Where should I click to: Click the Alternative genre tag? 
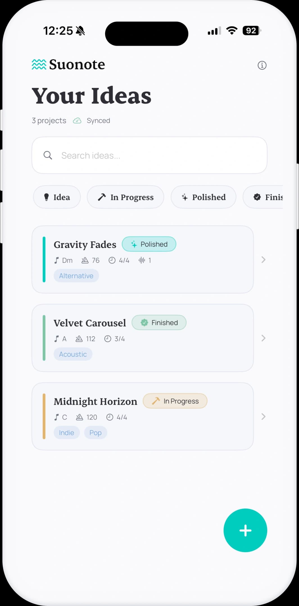[76, 275]
